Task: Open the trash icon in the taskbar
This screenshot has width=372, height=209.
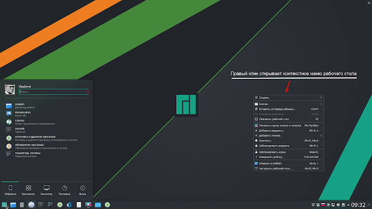Action: [22, 205]
